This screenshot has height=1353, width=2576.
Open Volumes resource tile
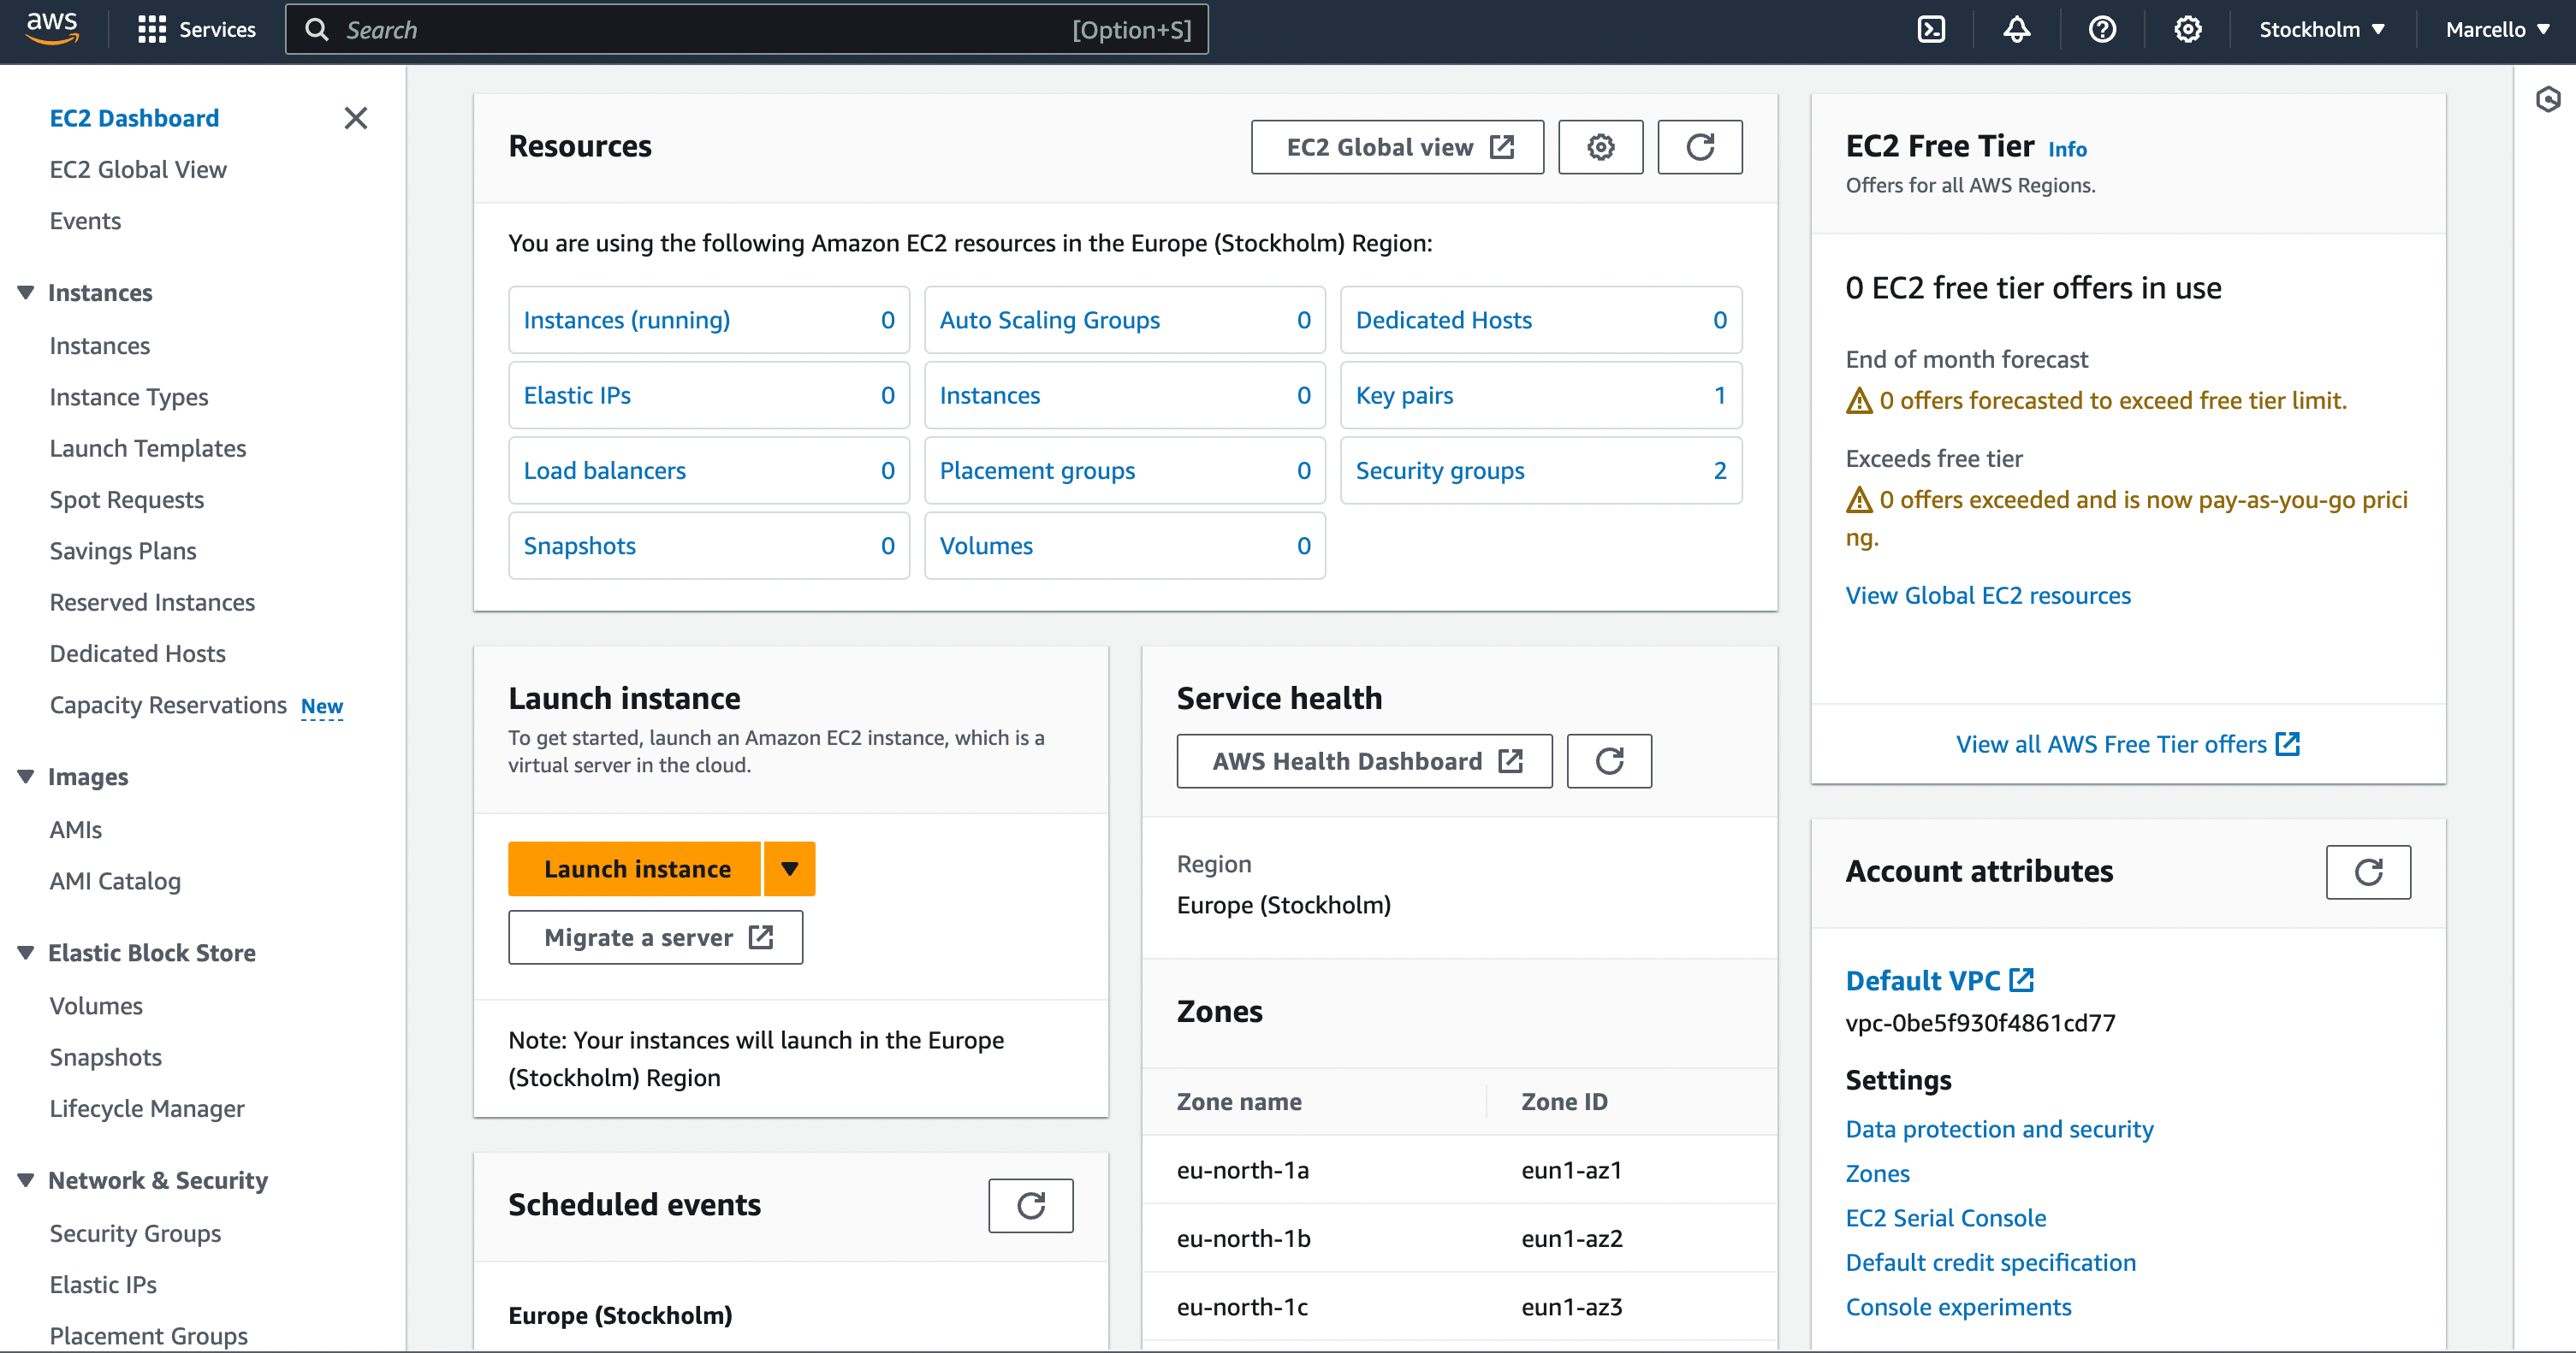click(x=1125, y=546)
